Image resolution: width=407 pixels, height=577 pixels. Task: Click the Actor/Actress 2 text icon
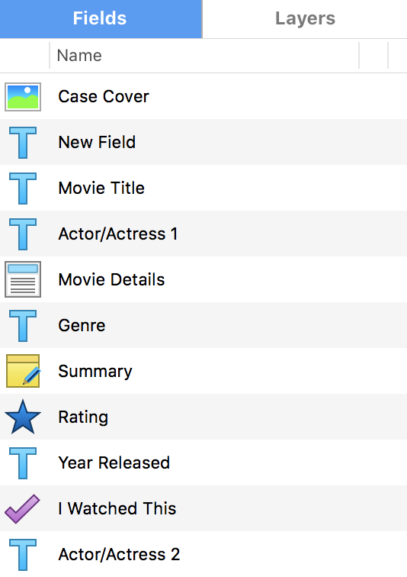click(23, 555)
